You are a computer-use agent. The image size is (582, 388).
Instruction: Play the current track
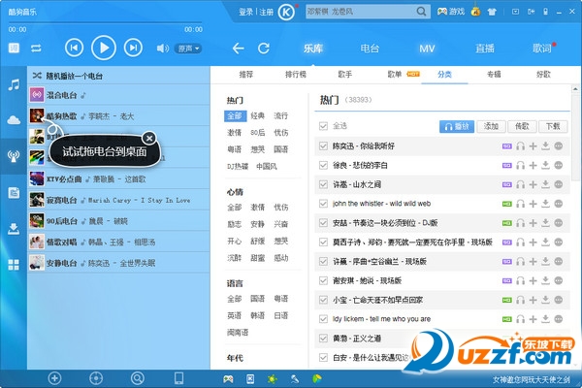(104, 48)
